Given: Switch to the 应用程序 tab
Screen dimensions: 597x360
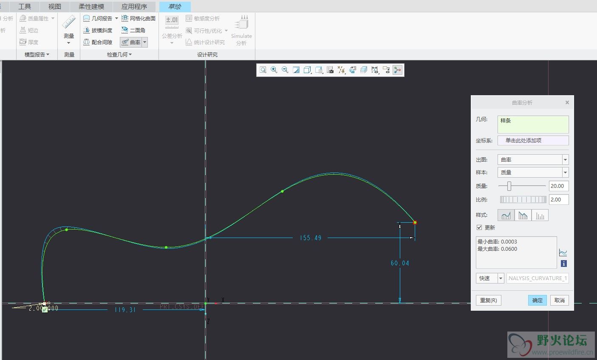Looking at the screenshot, I should pyautogui.click(x=134, y=6).
